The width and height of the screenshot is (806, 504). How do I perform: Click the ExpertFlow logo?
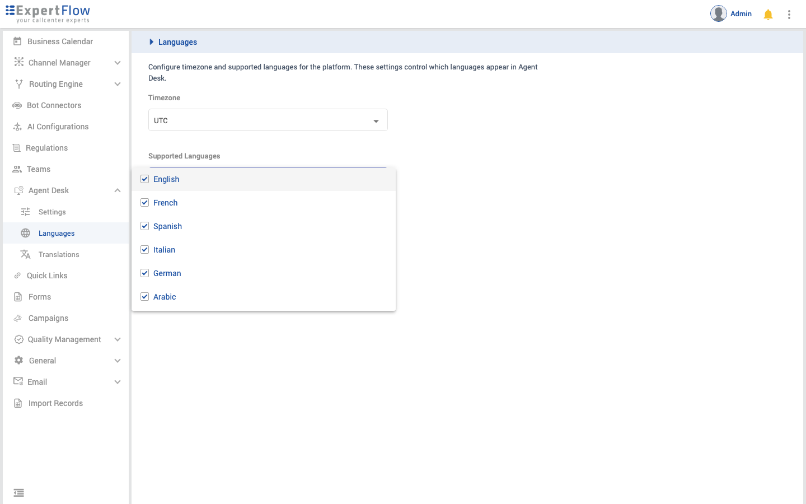click(x=48, y=13)
